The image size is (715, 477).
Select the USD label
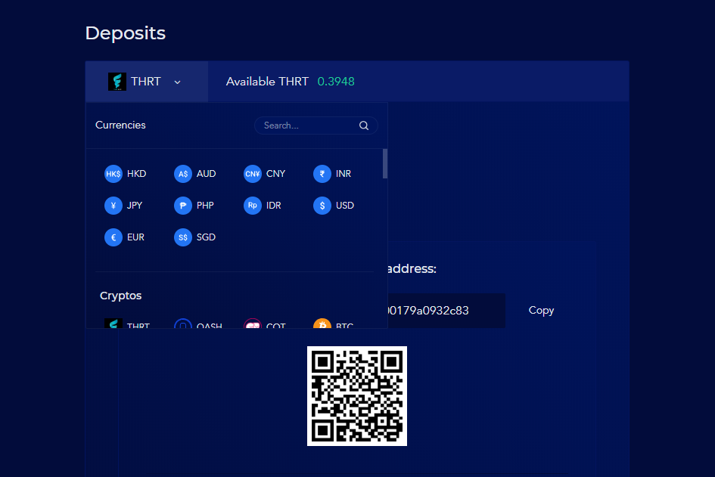coord(345,206)
